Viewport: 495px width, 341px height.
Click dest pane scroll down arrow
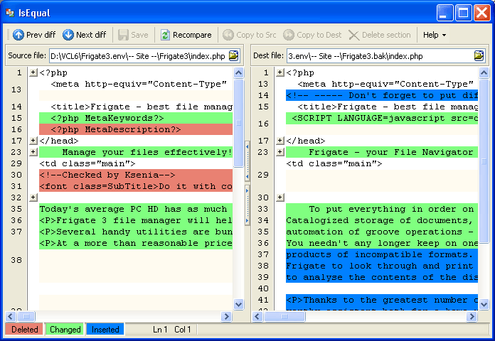pos(484,304)
